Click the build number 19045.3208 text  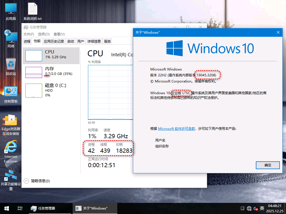point(206,75)
